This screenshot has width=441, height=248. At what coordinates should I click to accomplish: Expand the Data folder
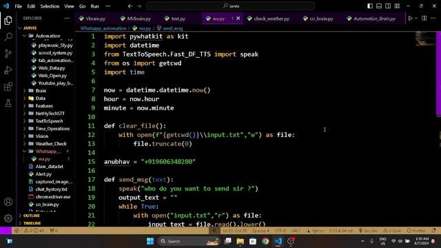25,99
